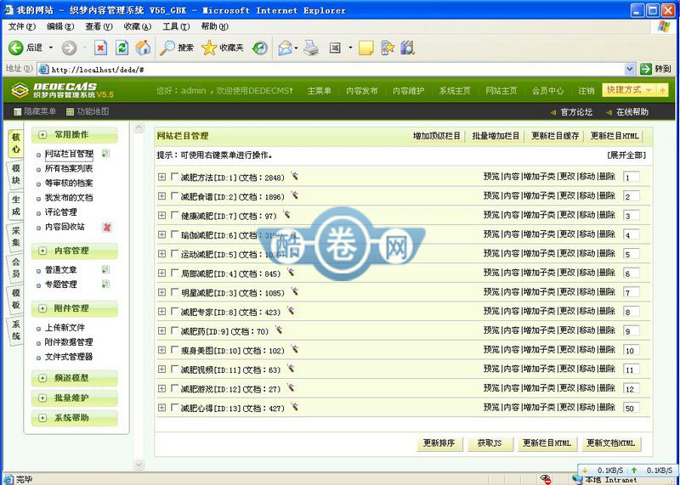Viewport: 680px width, 485px height.
Task: Expand the 减肥药[ID:9] category
Action: (x=161, y=330)
